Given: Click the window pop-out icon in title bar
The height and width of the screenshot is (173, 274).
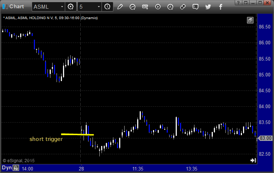Looking at the screenshot, I should tap(246, 3).
